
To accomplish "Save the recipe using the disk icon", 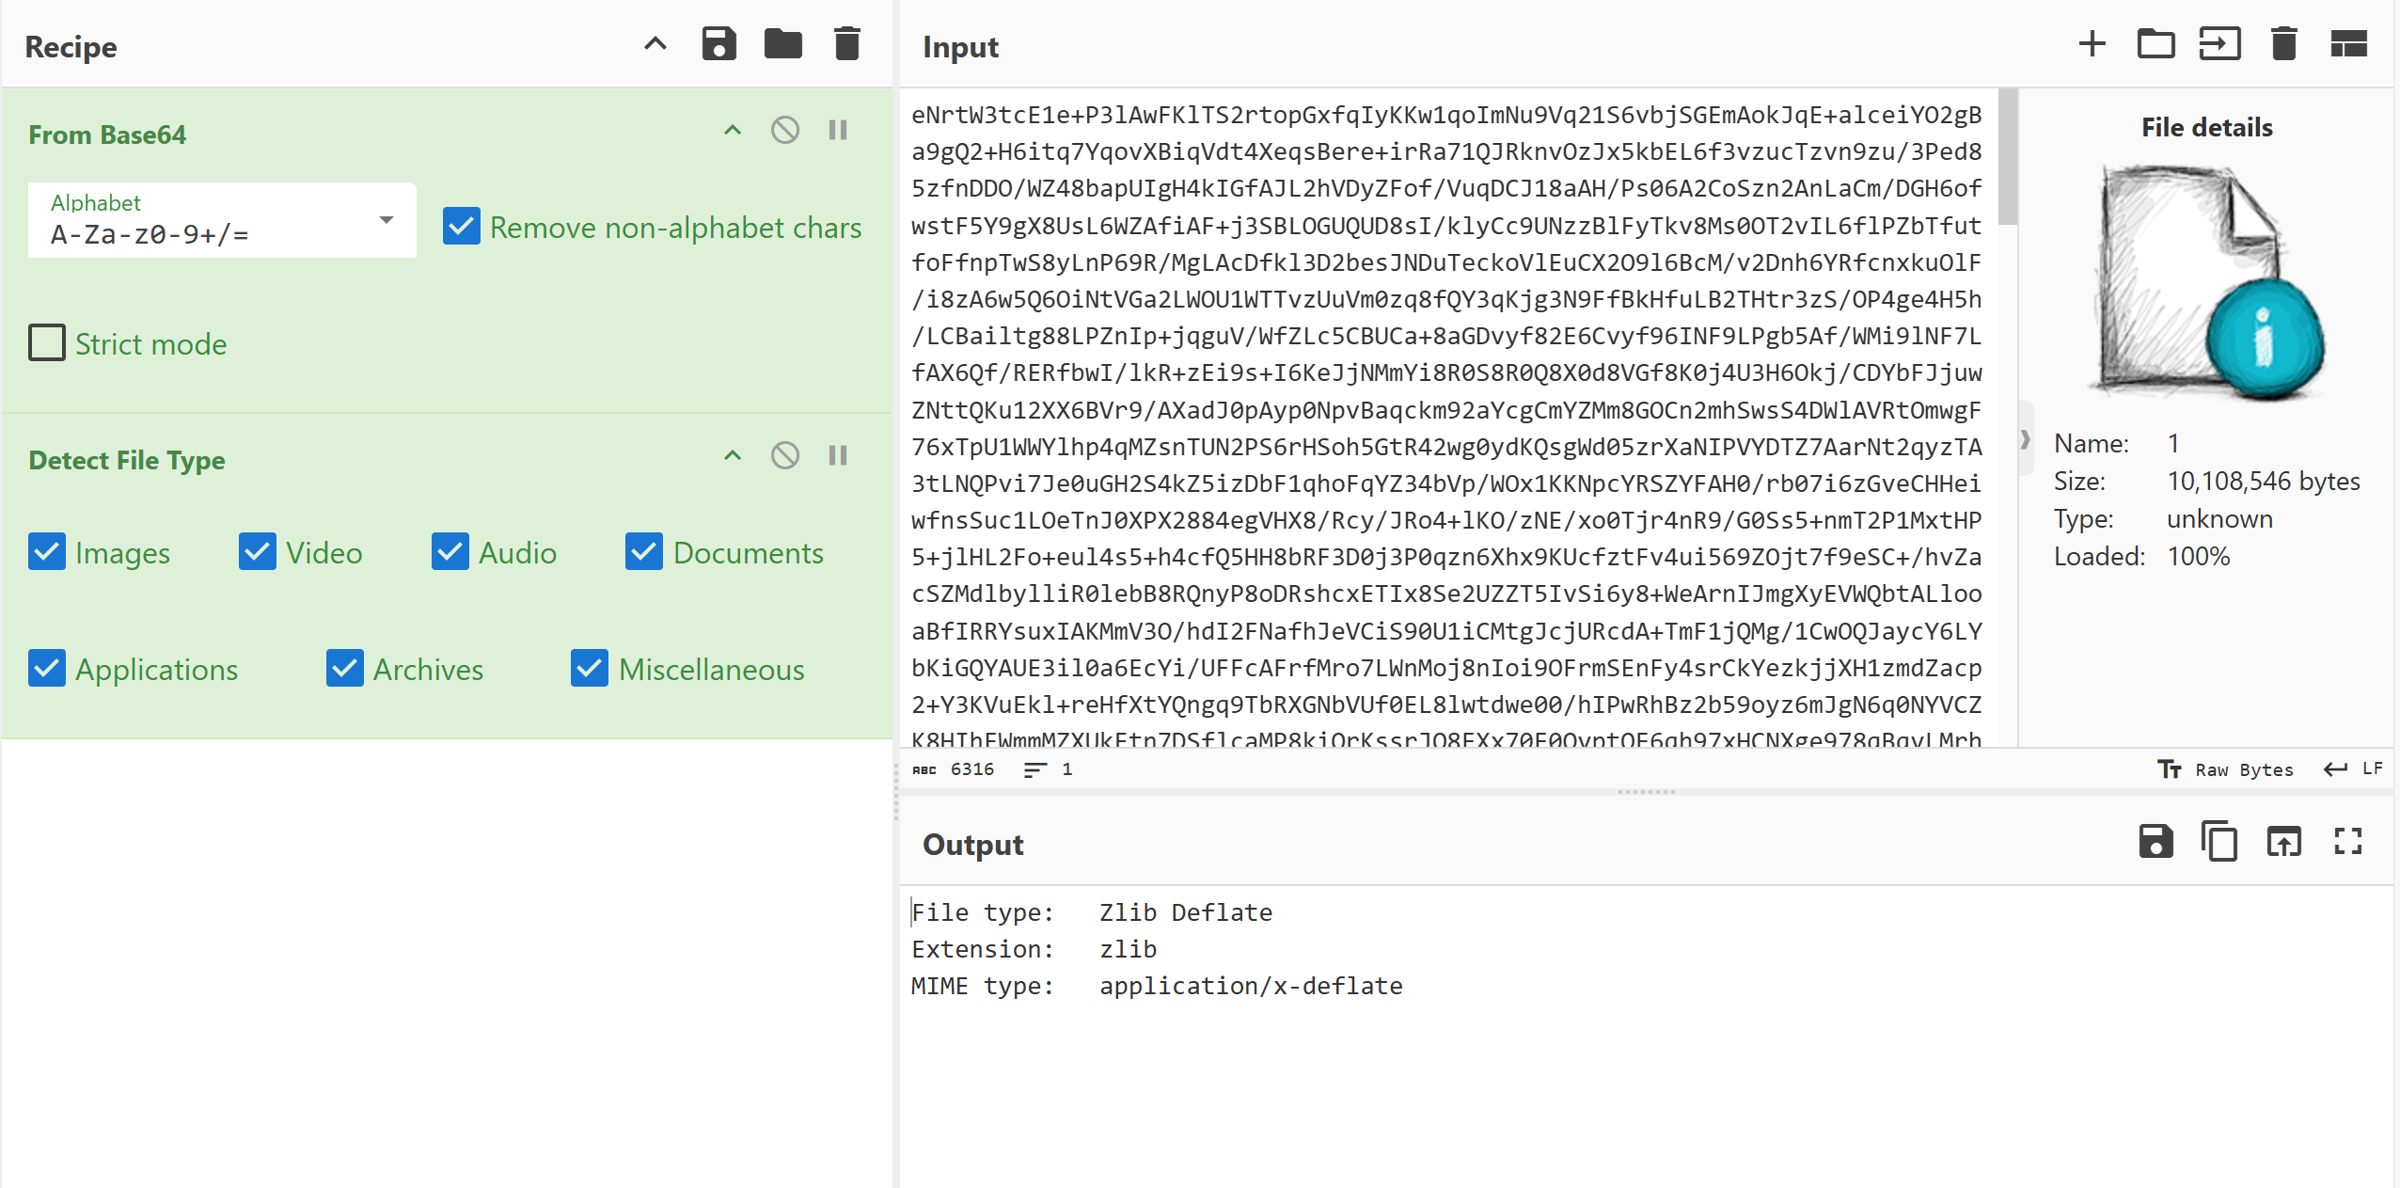I will (x=718, y=44).
